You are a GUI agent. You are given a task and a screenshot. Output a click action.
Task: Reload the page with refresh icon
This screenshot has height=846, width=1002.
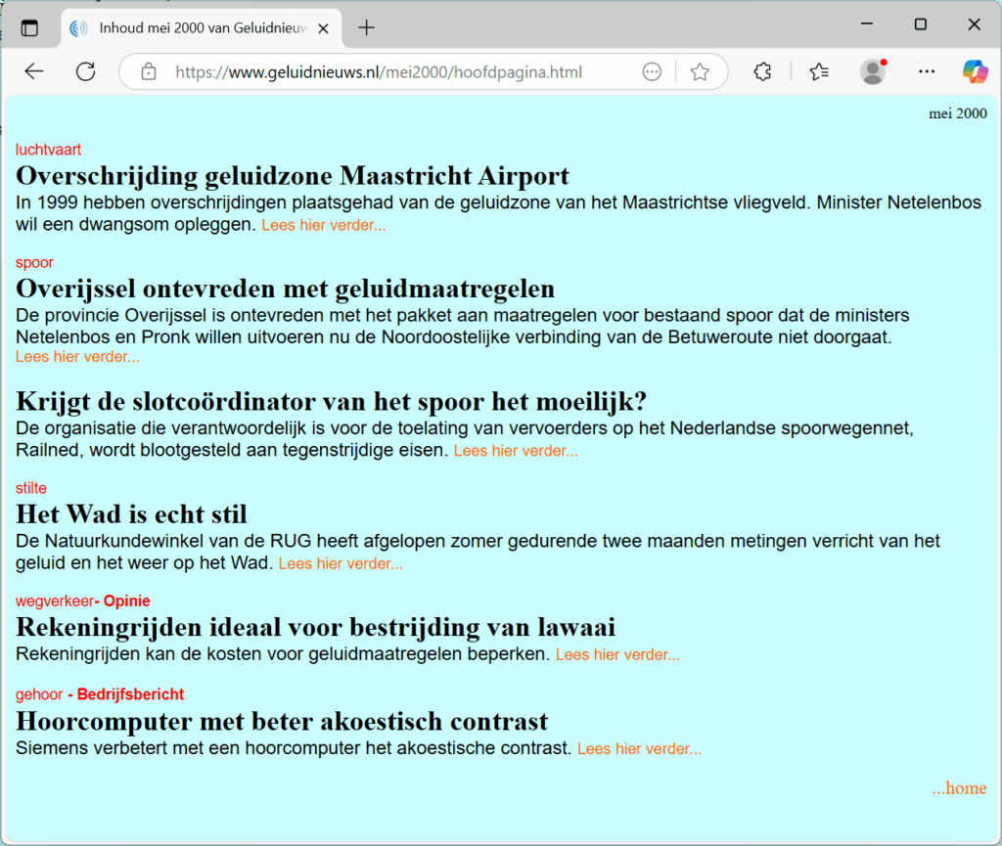85,71
